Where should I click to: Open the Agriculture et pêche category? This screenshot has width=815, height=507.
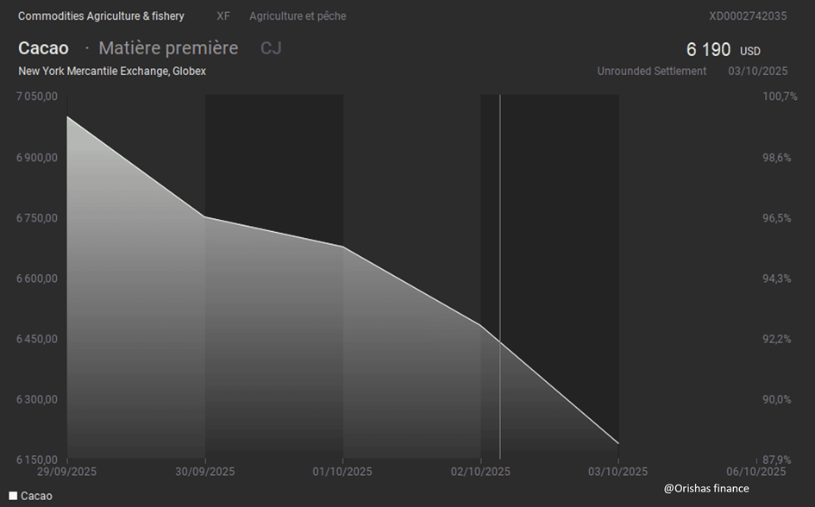pyautogui.click(x=298, y=16)
